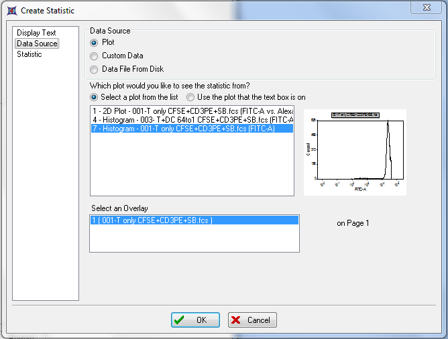448x339 pixels.
Task: Choose the Plot data source radio
Action: pos(94,43)
